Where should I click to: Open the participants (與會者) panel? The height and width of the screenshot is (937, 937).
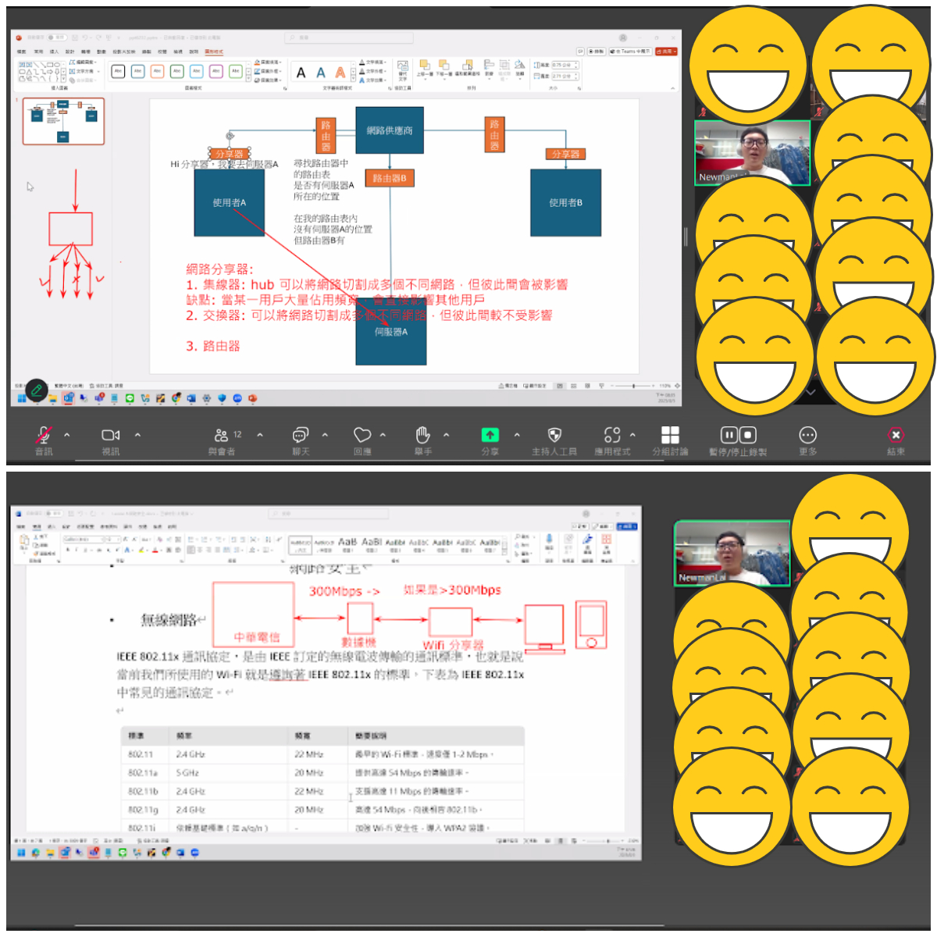222,436
